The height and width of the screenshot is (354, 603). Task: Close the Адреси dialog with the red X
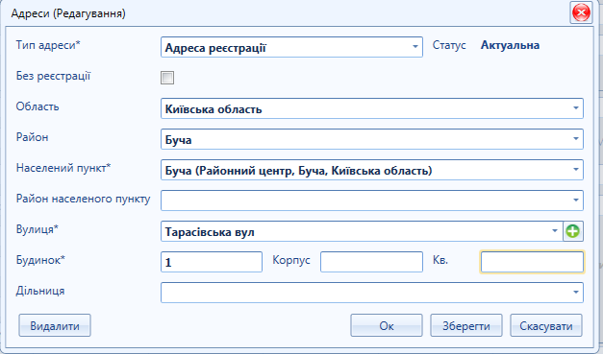[581, 13]
